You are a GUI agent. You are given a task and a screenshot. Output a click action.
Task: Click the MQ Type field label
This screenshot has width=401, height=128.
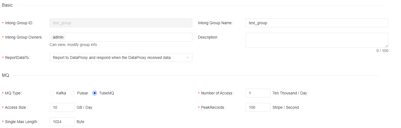click(x=13, y=93)
